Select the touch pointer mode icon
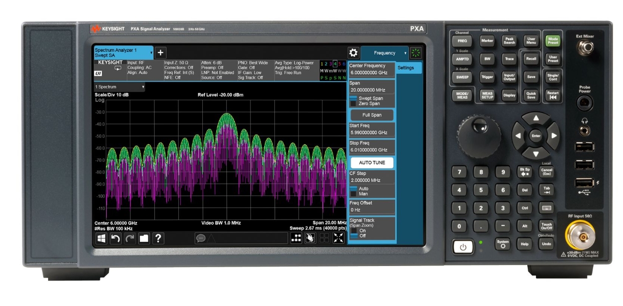The image size is (623, 306). 309,237
